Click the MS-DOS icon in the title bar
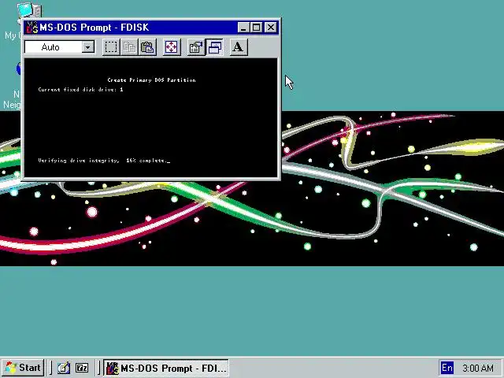This screenshot has width=504, height=378. point(31,28)
